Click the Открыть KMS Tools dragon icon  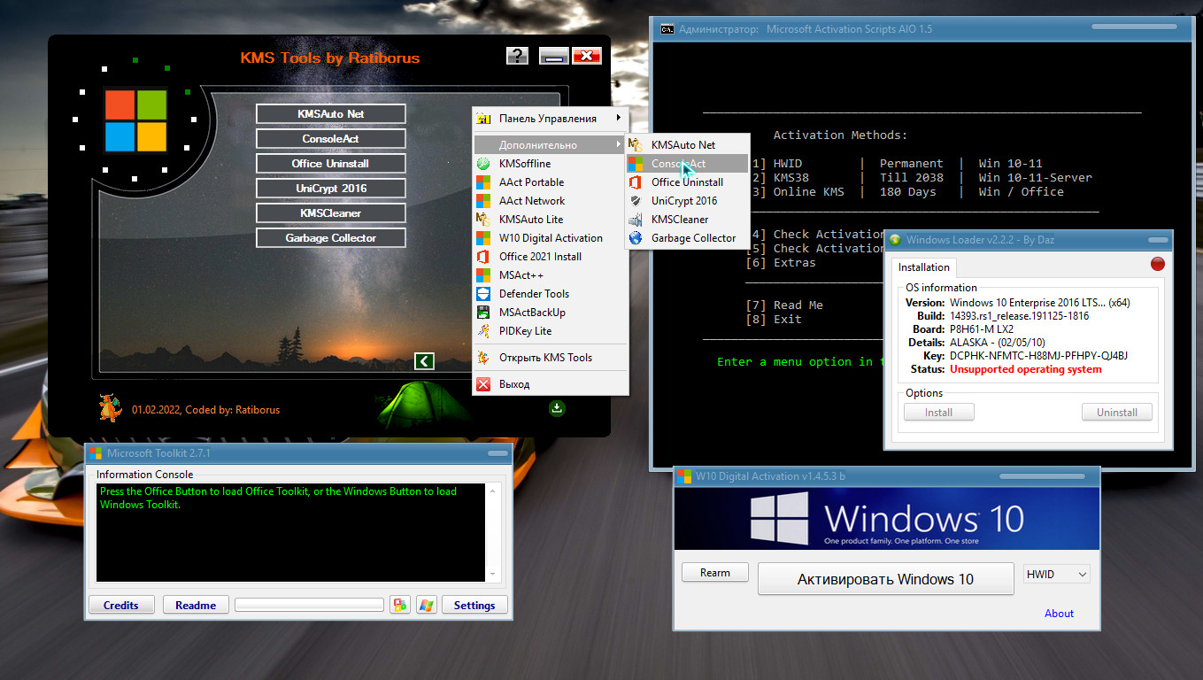pyautogui.click(x=483, y=358)
